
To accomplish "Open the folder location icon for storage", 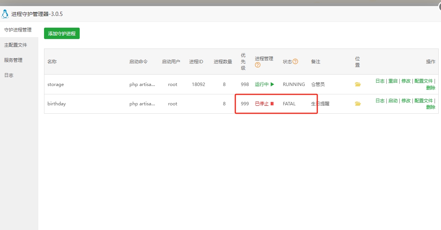I will pyautogui.click(x=358, y=84).
